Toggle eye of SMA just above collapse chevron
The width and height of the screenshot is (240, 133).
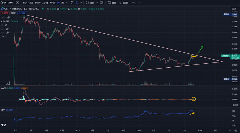(7, 33)
